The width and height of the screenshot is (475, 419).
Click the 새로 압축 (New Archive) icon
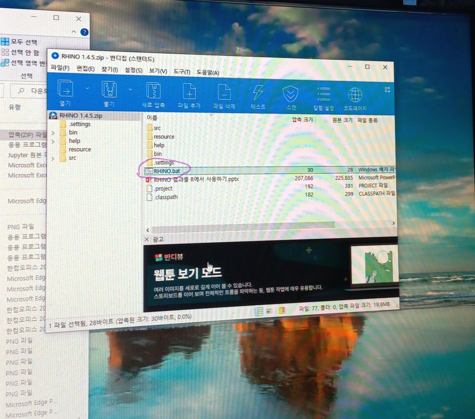click(x=153, y=92)
